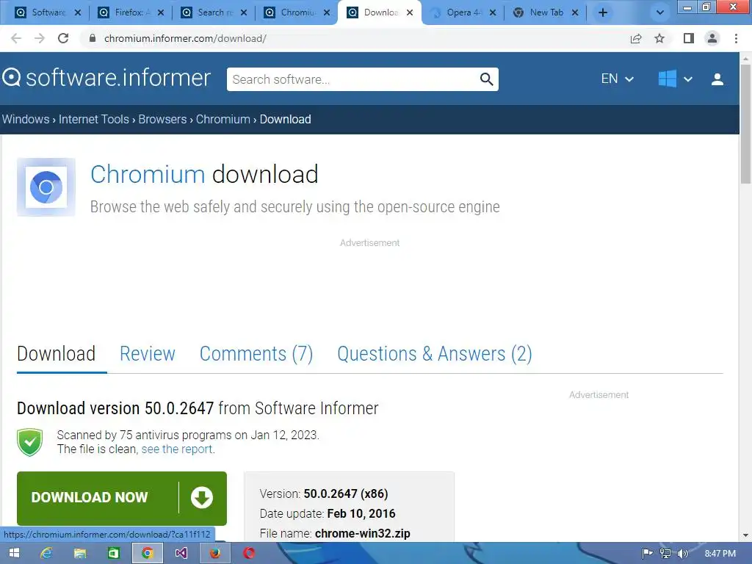This screenshot has width=752, height=564.
Task: Click the Chrome taskbar icon
Action: tap(147, 553)
